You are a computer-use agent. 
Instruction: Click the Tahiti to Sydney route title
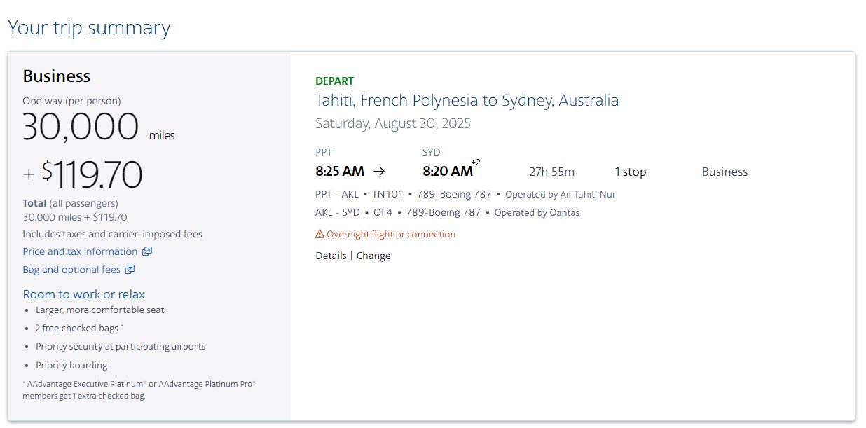pyautogui.click(x=467, y=100)
